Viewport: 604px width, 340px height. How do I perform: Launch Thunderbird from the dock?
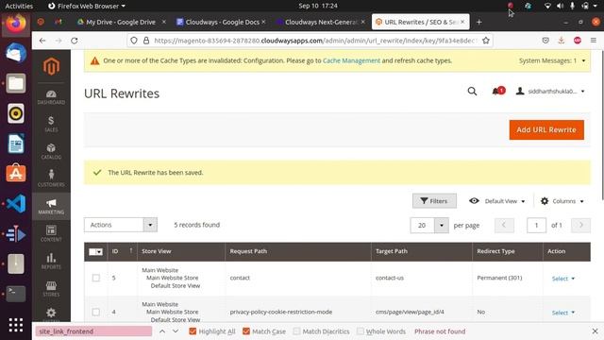point(16,53)
